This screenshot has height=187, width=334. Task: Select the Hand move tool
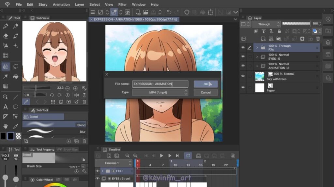[6, 126]
